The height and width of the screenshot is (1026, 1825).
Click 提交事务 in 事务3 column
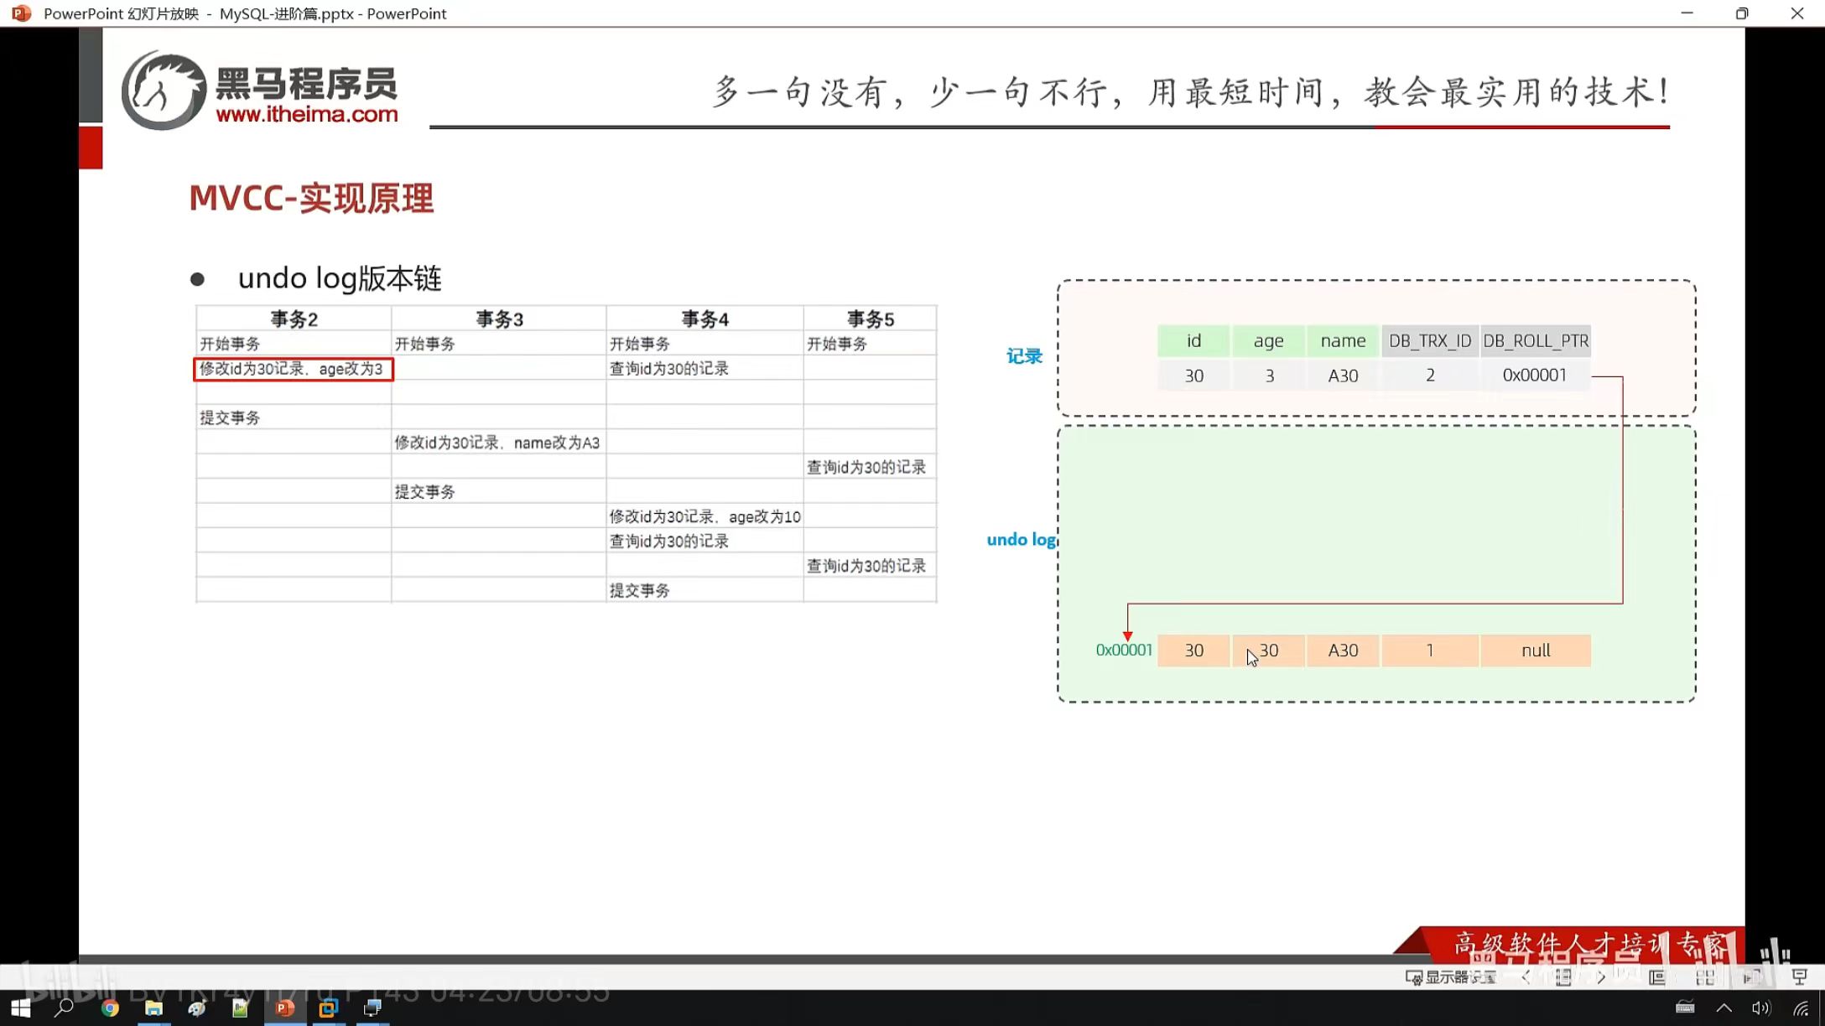(425, 492)
